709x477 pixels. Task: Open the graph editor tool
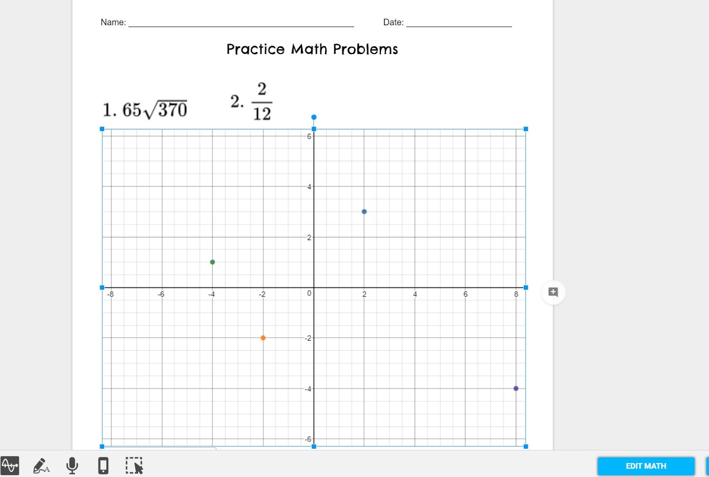click(x=10, y=465)
